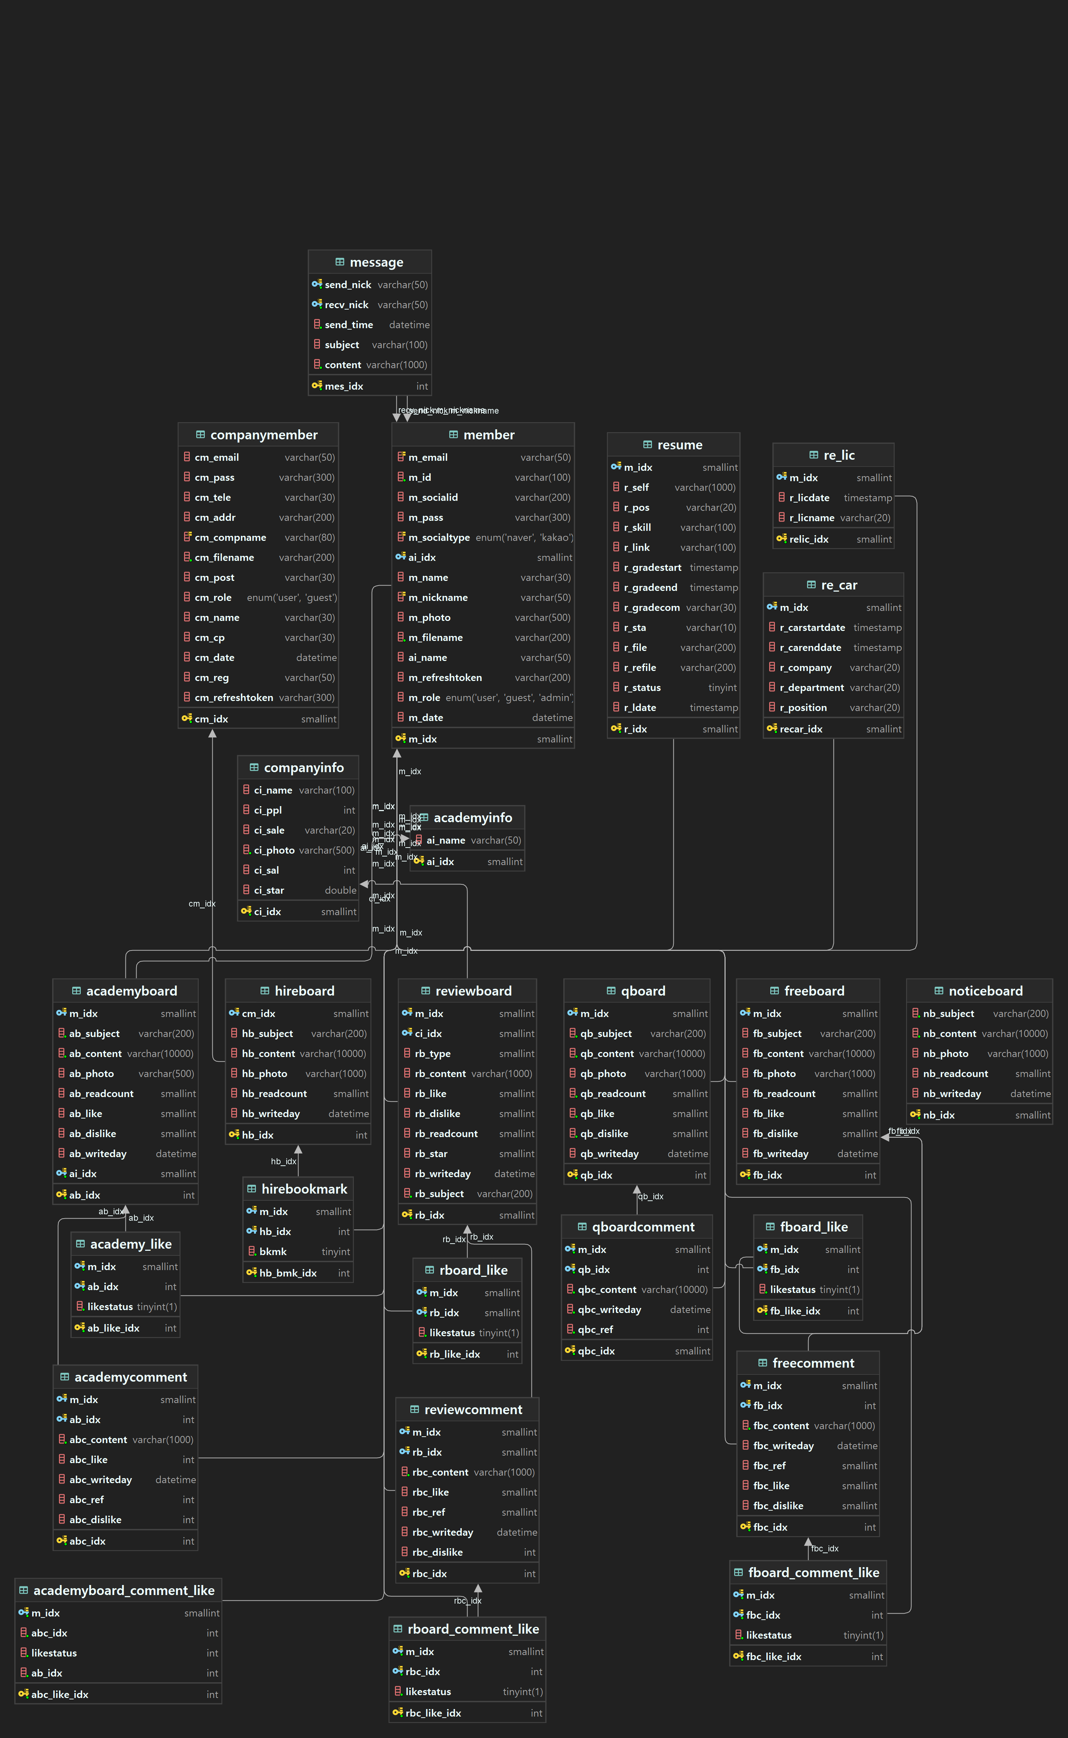Click the column icon beside cm_email
Screen dimensions: 1068x1738
pyautogui.click(x=187, y=457)
